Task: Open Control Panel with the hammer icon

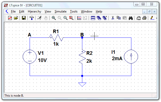Action: click(x=32, y=18)
